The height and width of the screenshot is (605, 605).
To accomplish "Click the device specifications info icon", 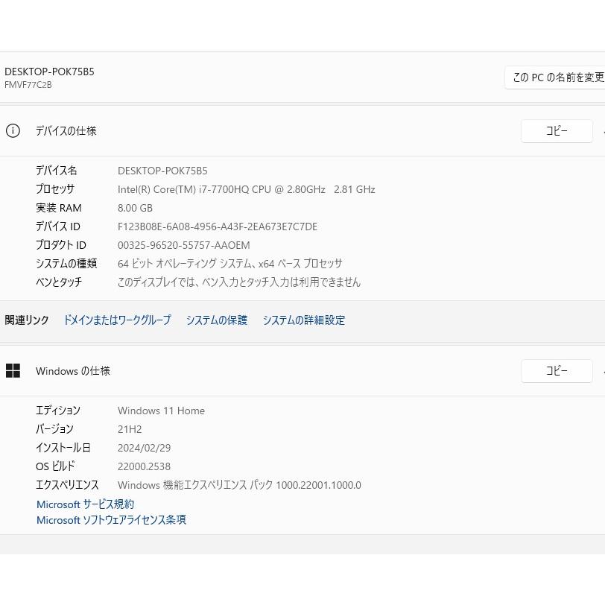I will point(13,131).
